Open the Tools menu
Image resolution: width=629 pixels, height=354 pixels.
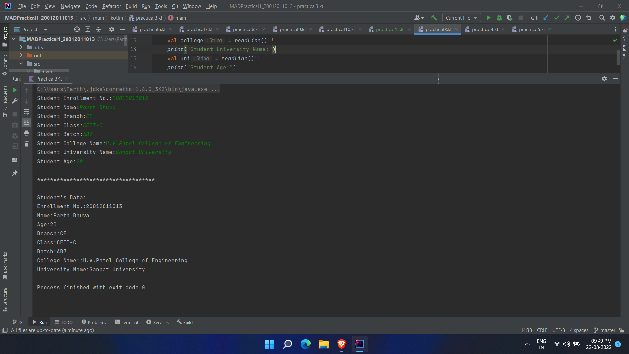pyautogui.click(x=161, y=6)
